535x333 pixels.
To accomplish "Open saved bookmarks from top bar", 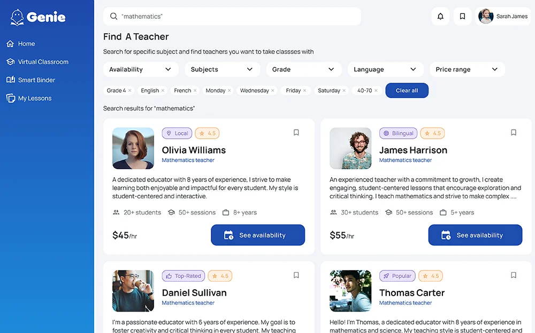I will point(462,17).
